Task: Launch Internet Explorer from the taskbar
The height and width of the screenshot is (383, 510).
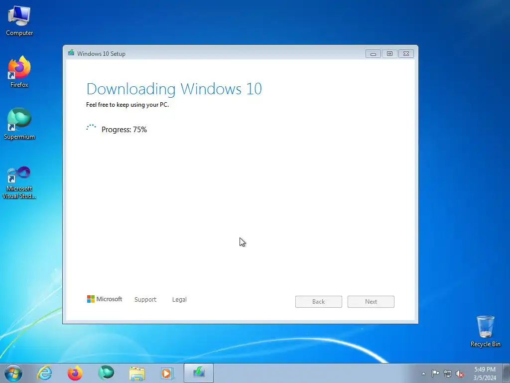Action: [x=44, y=373]
